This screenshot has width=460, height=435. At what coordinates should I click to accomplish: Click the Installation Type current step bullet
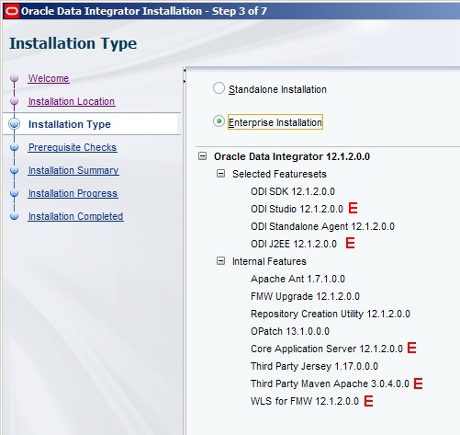tap(15, 124)
